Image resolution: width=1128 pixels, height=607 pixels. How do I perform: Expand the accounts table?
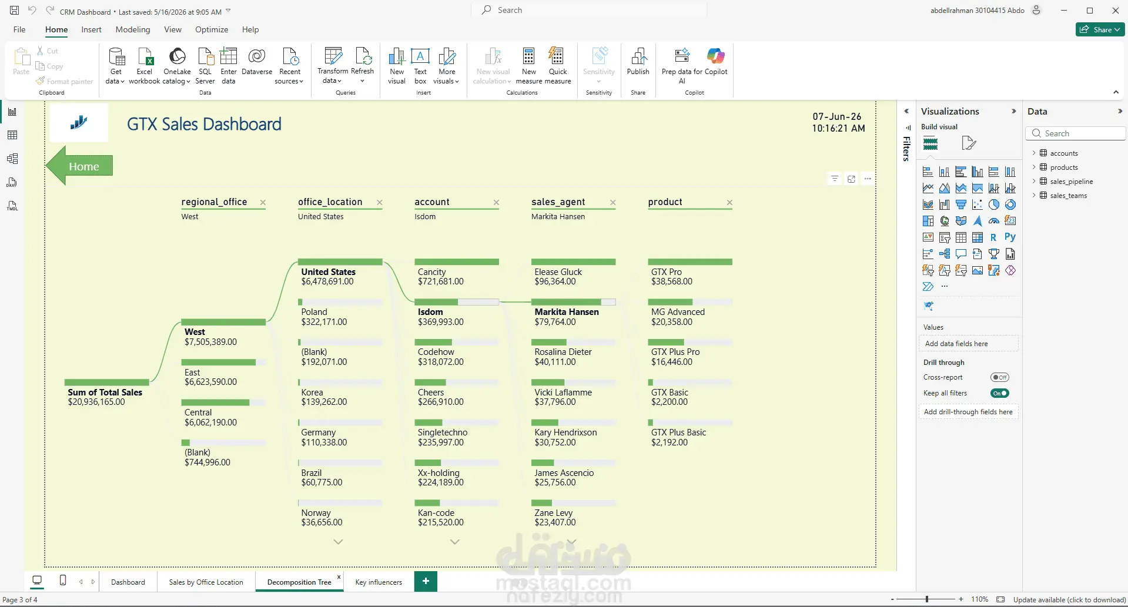(1034, 153)
